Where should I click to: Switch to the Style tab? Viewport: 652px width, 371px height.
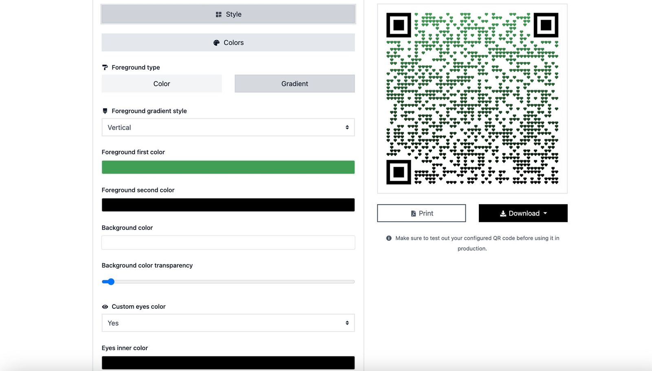tap(228, 14)
